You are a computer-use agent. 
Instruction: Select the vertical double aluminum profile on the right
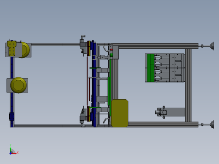(188, 85)
